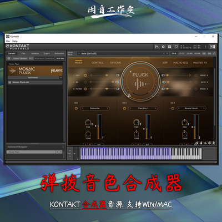222x222 pixels.
Task: Open the Kontakt settings gear icon
Action: [163, 47]
